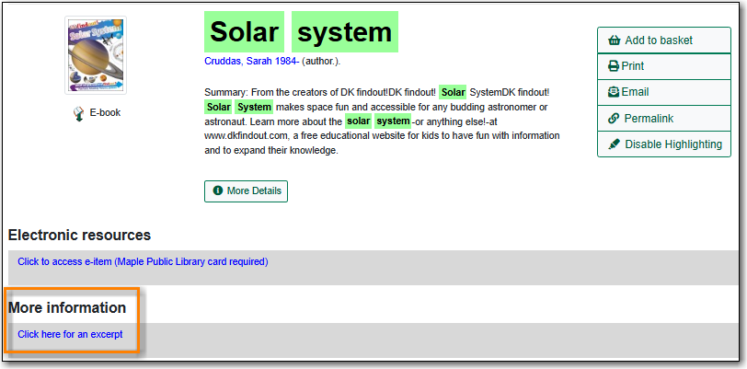Click the Add to basket button
The width and height of the screenshot is (747, 369).
663,40
